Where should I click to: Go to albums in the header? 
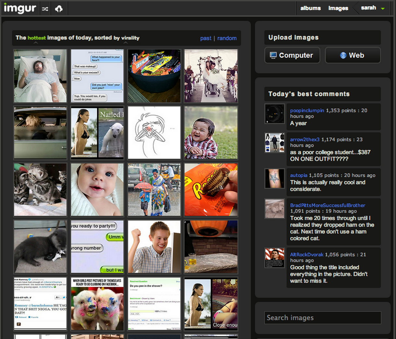[x=310, y=8]
